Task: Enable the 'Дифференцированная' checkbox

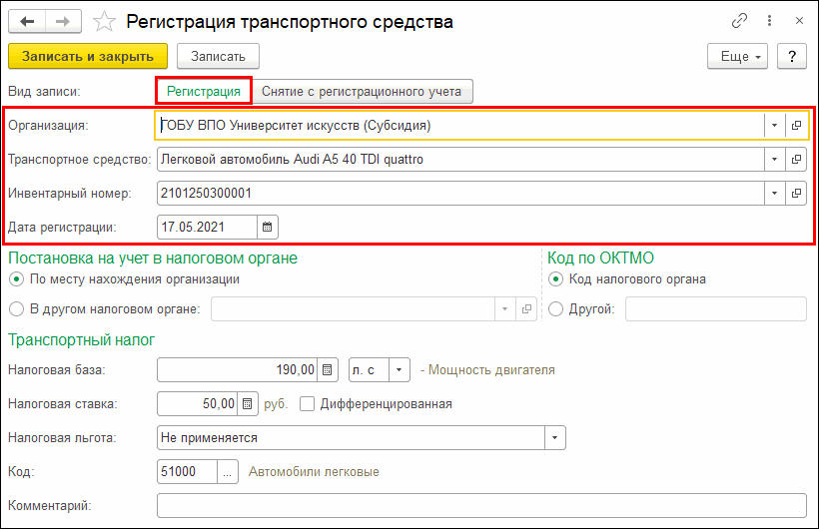Action: pyautogui.click(x=307, y=404)
